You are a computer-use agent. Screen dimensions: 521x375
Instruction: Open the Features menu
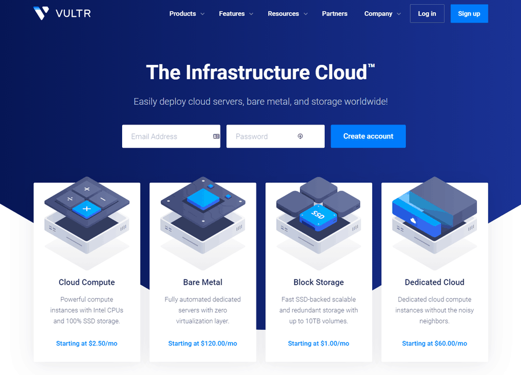(232, 14)
